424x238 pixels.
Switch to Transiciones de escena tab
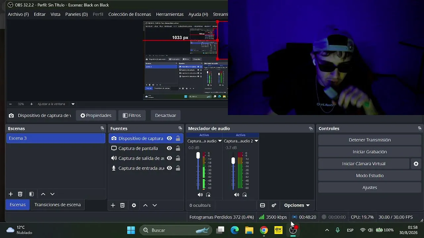pos(58,205)
